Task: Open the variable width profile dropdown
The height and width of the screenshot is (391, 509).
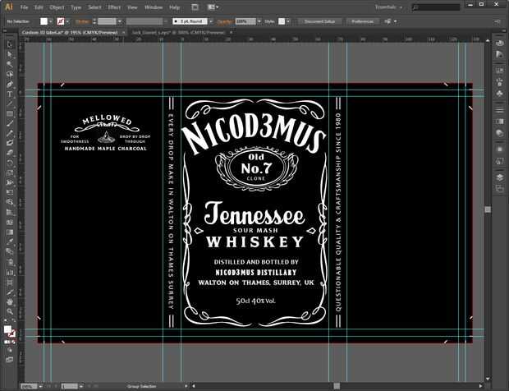Action: 166,21
